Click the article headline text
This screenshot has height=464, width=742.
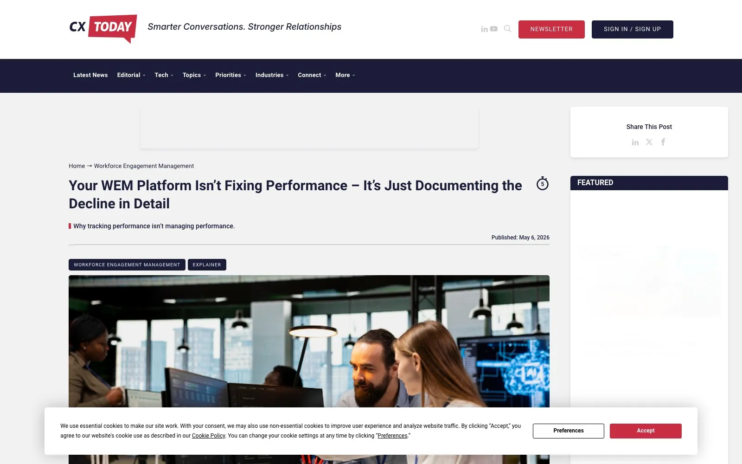295,194
